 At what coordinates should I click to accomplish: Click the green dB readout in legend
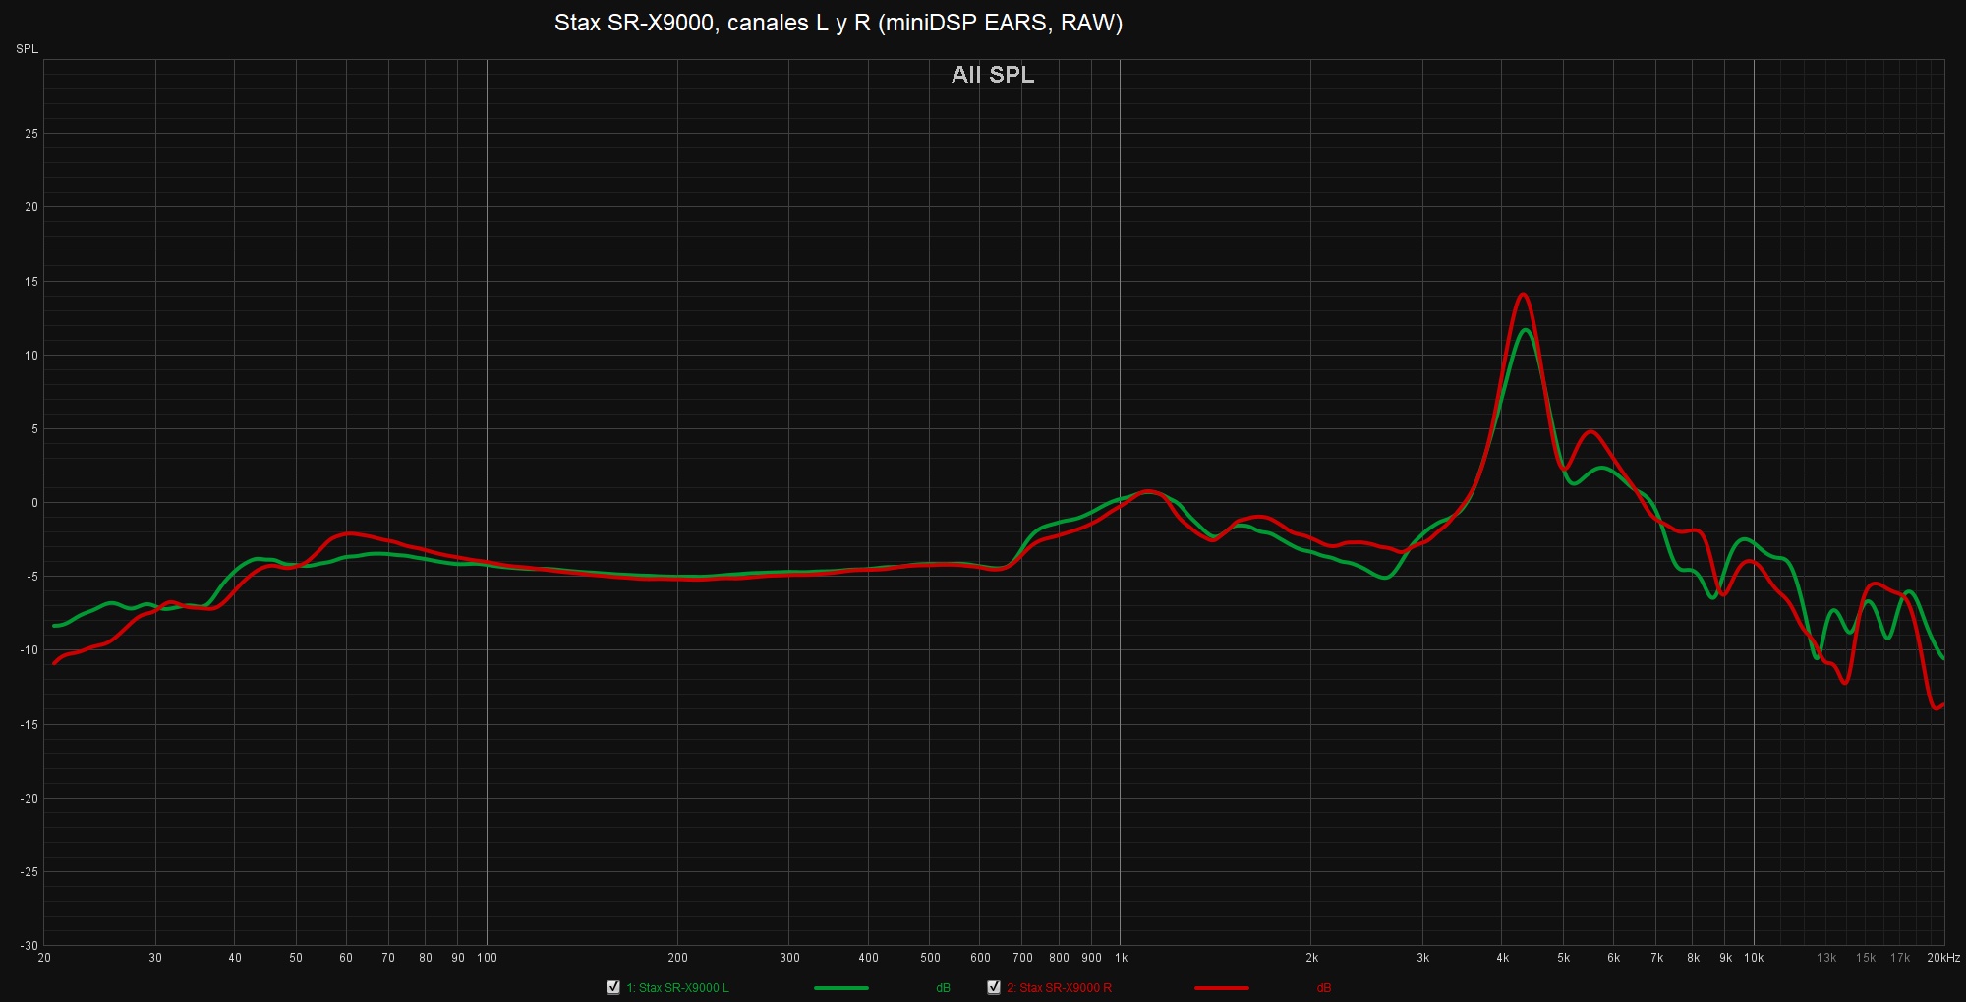click(943, 988)
